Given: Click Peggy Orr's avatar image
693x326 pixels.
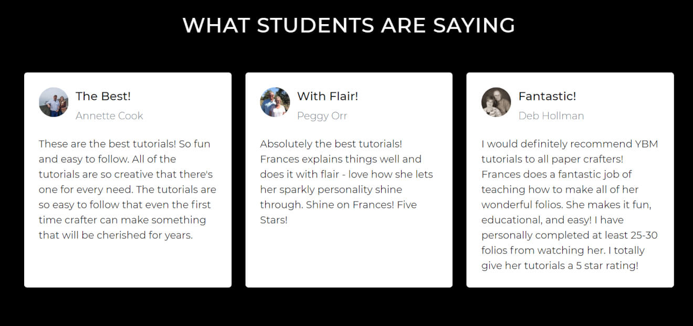Looking at the screenshot, I should click(x=275, y=102).
